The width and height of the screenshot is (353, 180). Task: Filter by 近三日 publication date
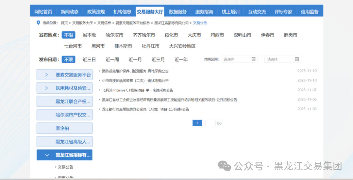click(89, 60)
